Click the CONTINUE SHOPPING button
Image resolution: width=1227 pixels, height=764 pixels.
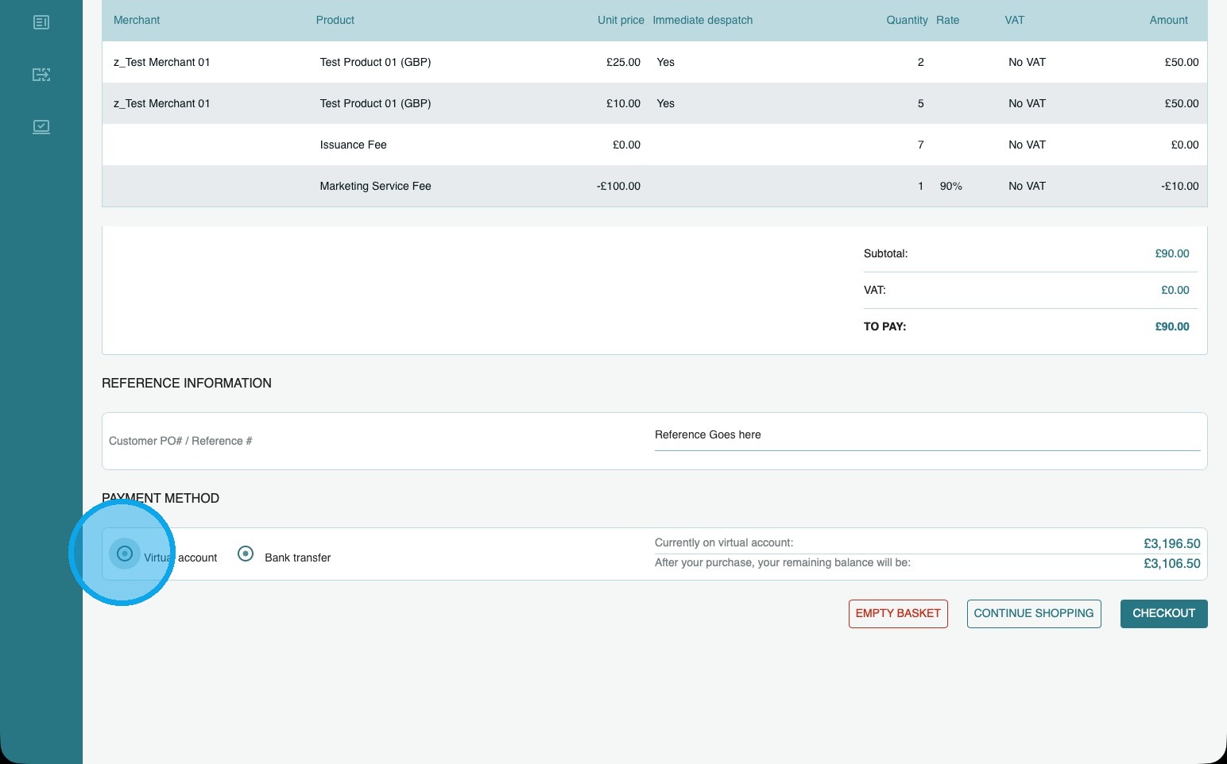click(1034, 614)
